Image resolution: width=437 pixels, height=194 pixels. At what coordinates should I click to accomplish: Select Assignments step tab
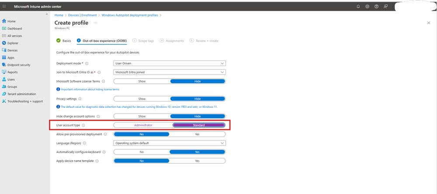point(172,41)
